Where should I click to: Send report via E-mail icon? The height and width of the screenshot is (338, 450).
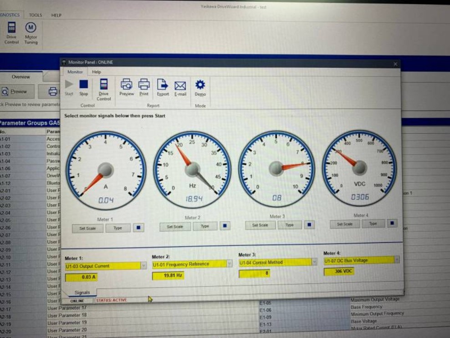tap(180, 86)
